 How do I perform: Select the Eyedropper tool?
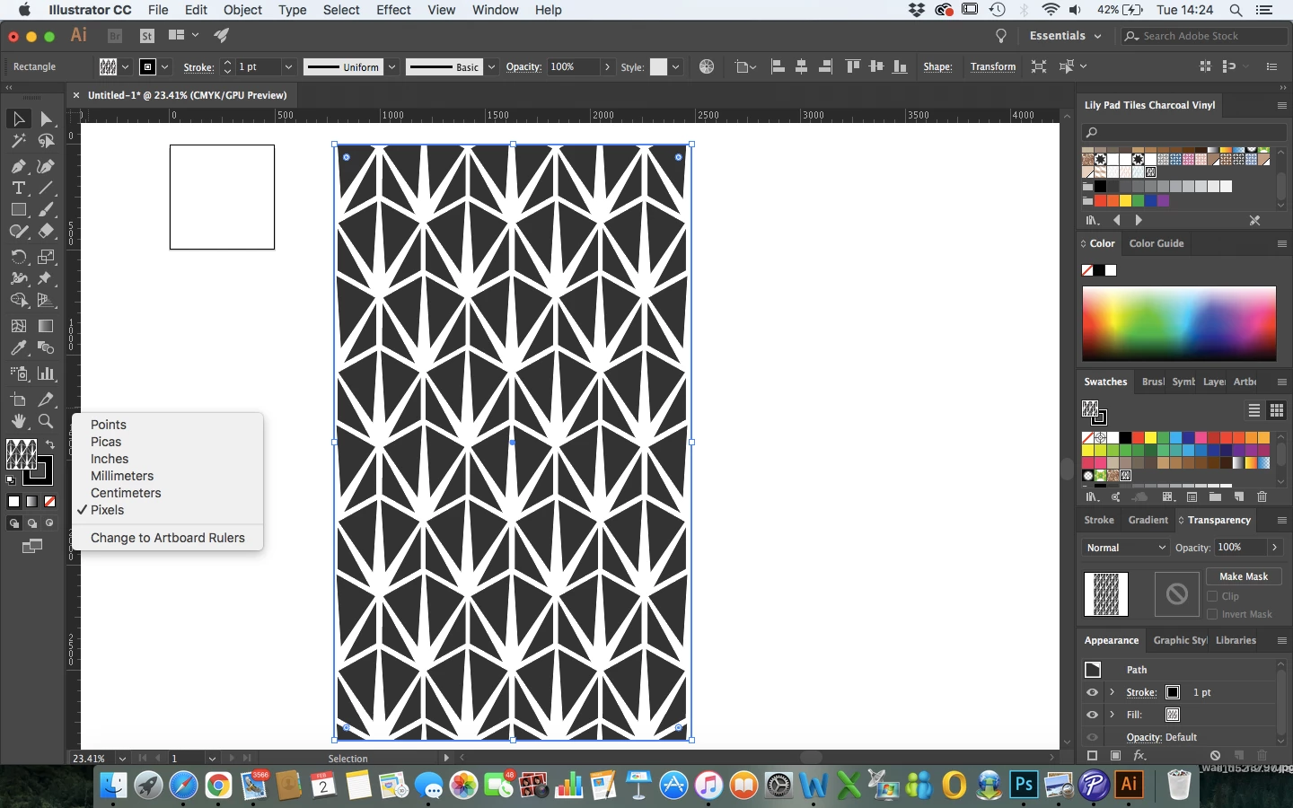[18, 347]
